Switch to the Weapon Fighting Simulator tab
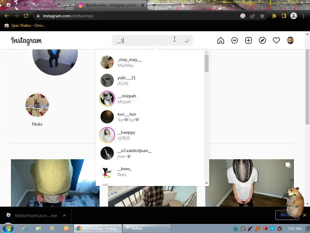Screen dimensions: 310x233 point(40,5)
